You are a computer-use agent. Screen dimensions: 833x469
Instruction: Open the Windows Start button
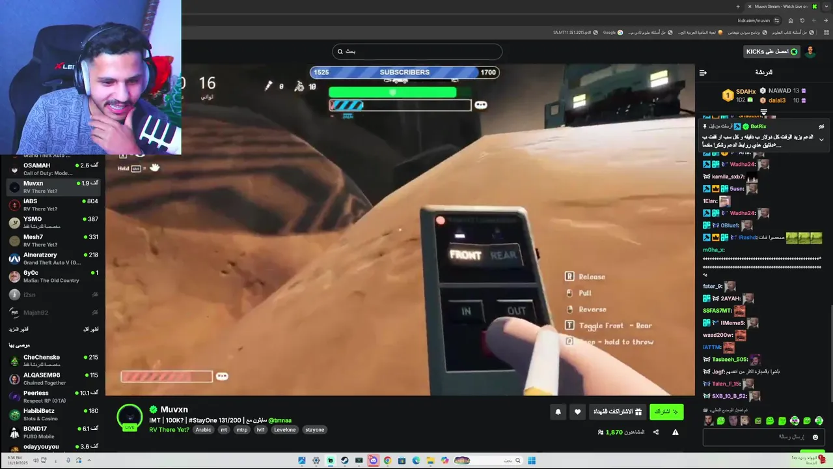[x=532, y=461]
